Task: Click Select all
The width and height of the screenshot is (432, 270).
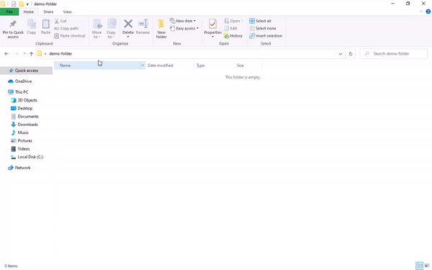Action: coord(261,21)
